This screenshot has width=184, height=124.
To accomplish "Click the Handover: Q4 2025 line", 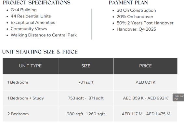I will pos(136,29).
